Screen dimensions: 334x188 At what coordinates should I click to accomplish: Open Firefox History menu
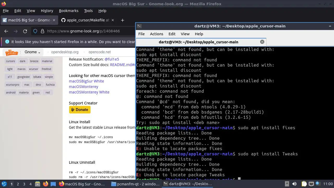[47, 11]
